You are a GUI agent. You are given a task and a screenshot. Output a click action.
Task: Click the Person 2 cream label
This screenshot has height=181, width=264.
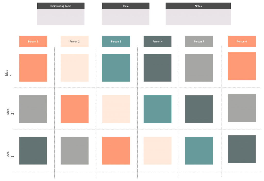[x=75, y=42]
